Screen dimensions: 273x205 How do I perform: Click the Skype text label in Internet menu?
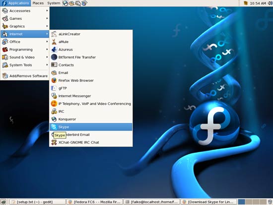[64, 127]
